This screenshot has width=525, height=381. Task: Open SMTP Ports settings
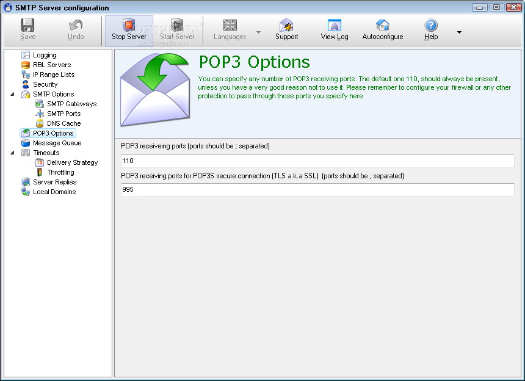(x=64, y=114)
